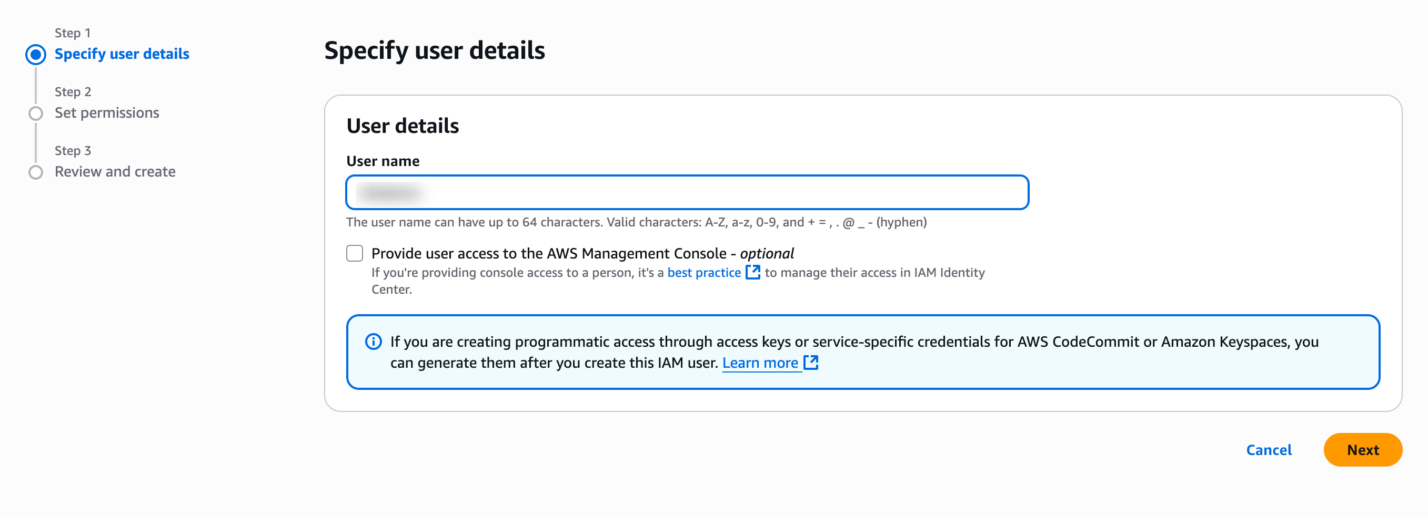
Task: Click external link icon beside best practice
Action: (752, 272)
